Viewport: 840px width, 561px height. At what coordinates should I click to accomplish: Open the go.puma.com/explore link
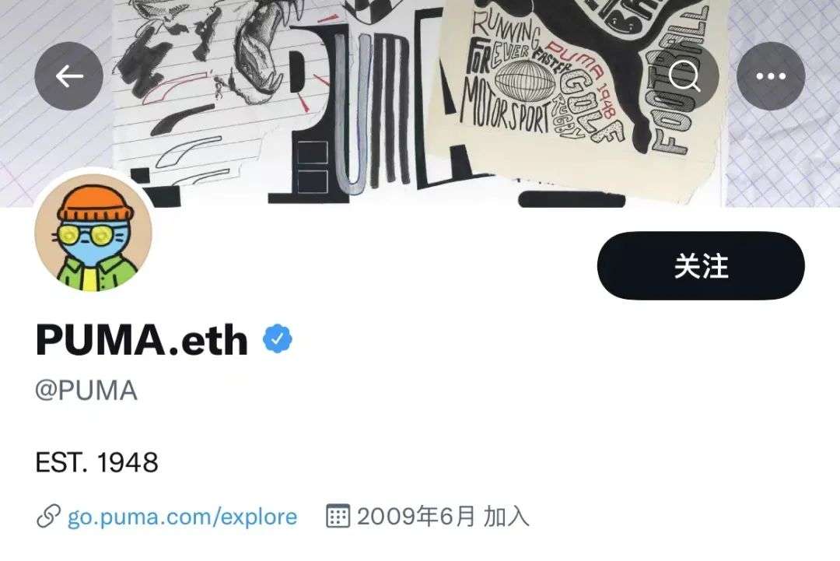coord(182,517)
